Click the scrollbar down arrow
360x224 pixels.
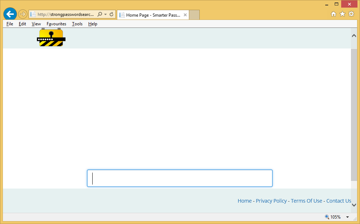point(354,205)
